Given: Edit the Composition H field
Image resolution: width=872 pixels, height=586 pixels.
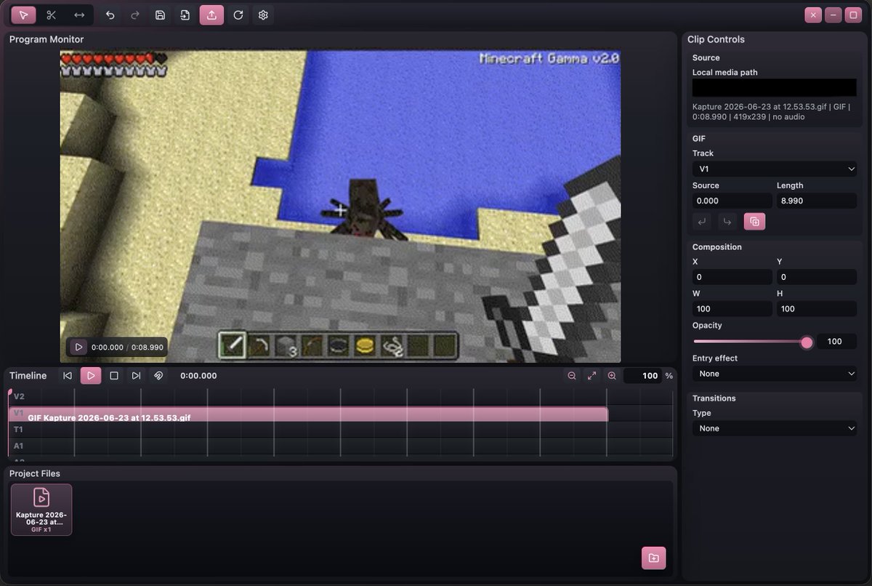Looking at the screenshot, I should pyautogui.click(x=816, y=309).
